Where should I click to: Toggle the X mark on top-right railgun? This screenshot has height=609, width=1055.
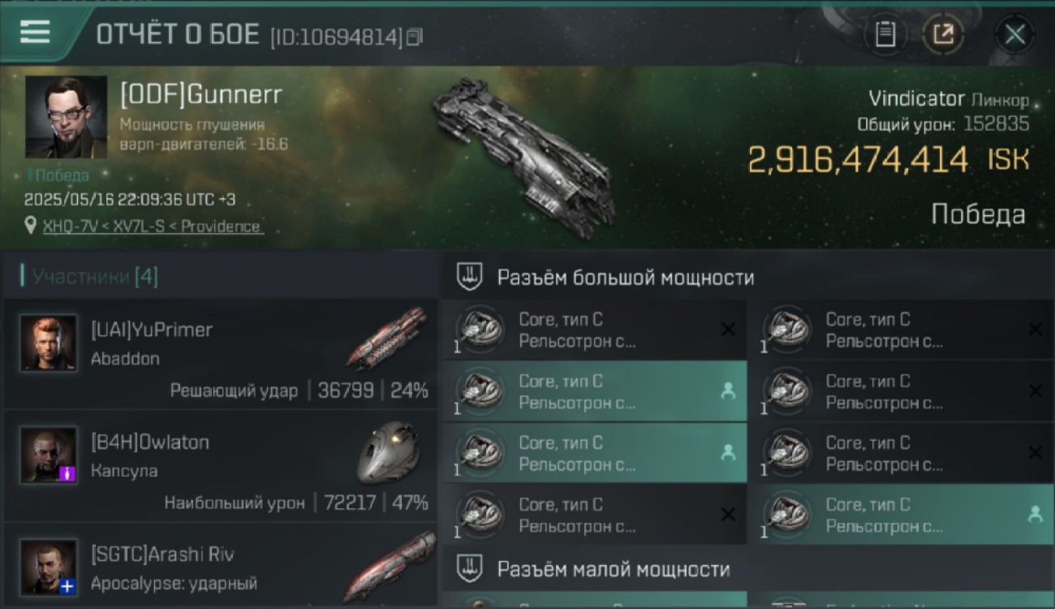coord(1035,329)
